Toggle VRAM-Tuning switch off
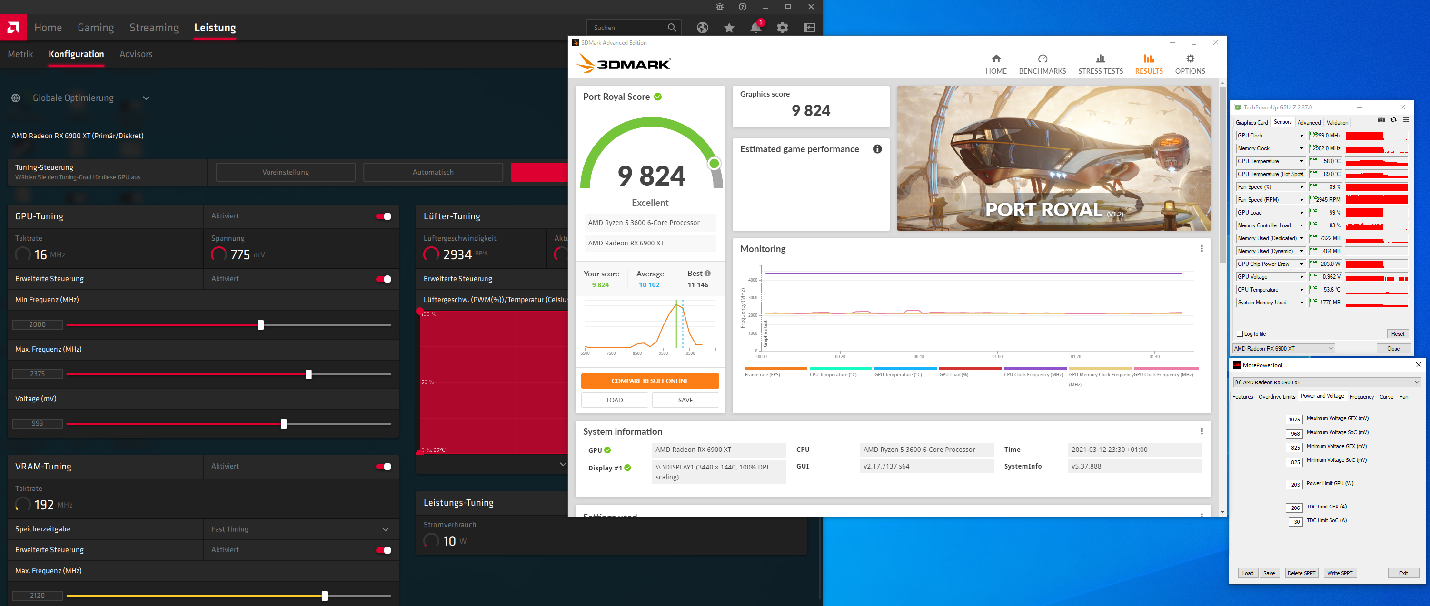 [x=384, y=467]
